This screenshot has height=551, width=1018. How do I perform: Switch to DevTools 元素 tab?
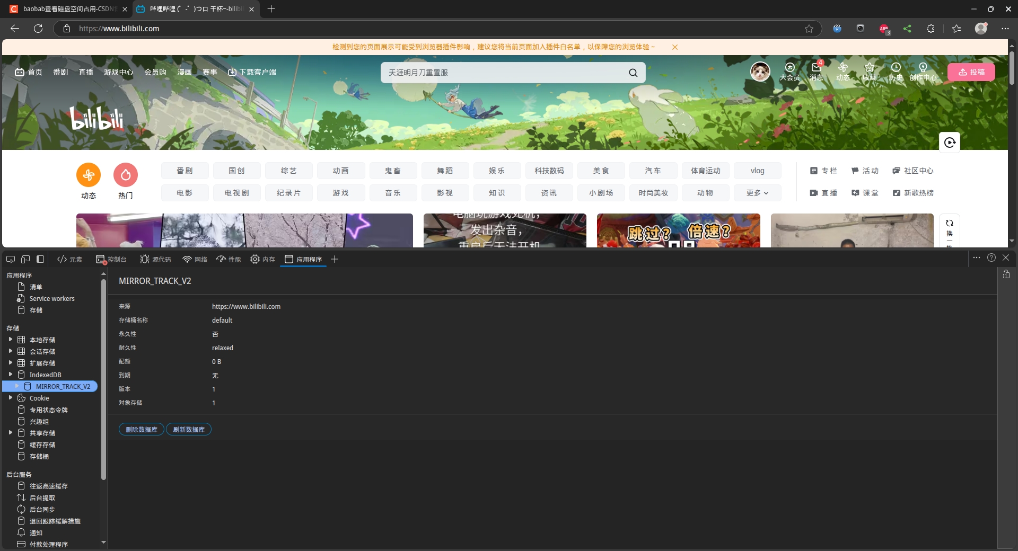70,259
